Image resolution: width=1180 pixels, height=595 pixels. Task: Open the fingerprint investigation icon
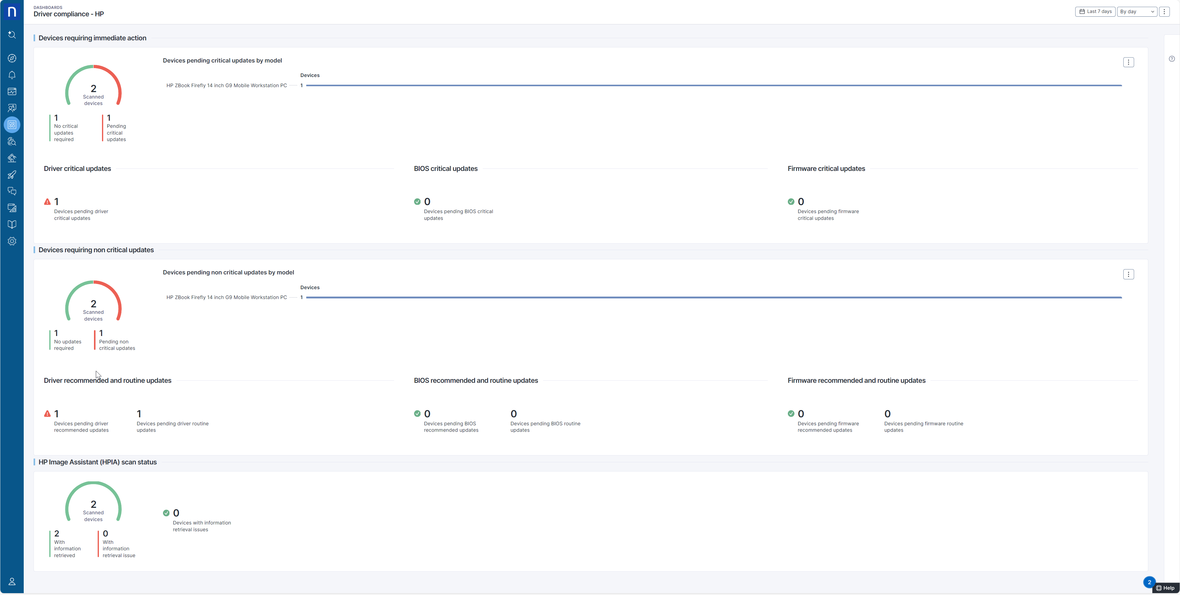12,142
